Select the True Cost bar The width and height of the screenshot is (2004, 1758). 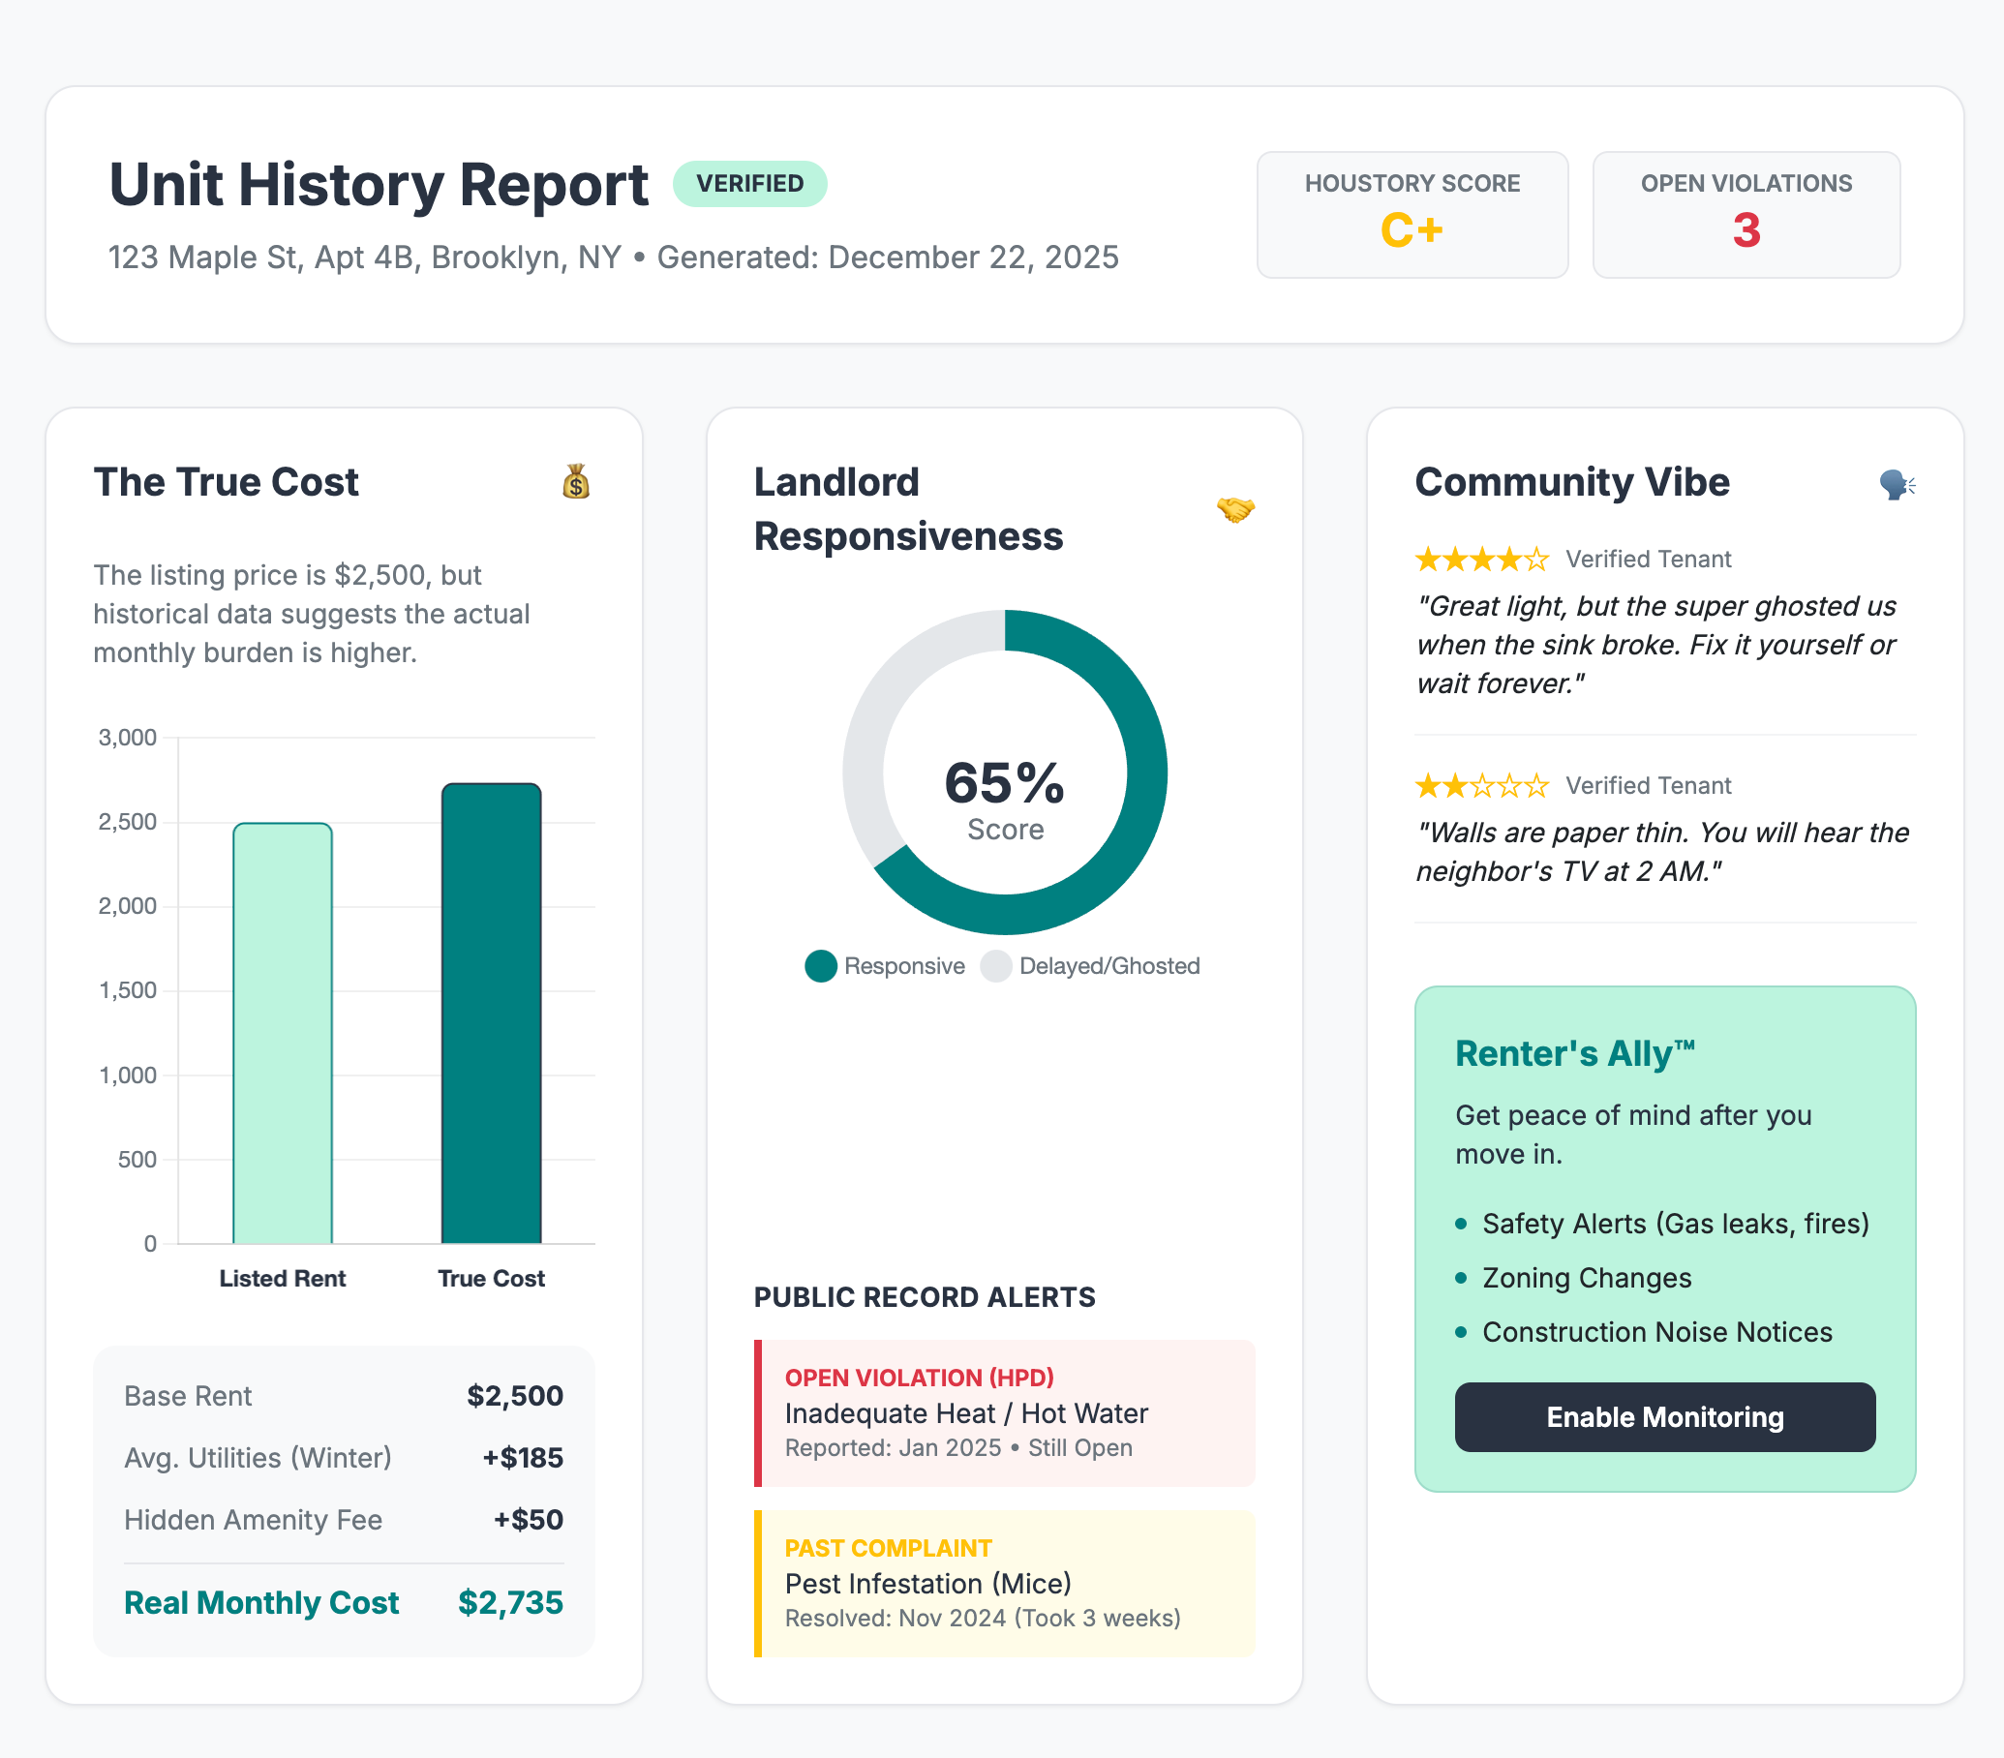tap(491, 1013)
